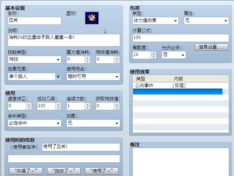Increase 成功几率 with the up arrow
The width and height of the screenshot is (234, 176).
click(58, 104)
